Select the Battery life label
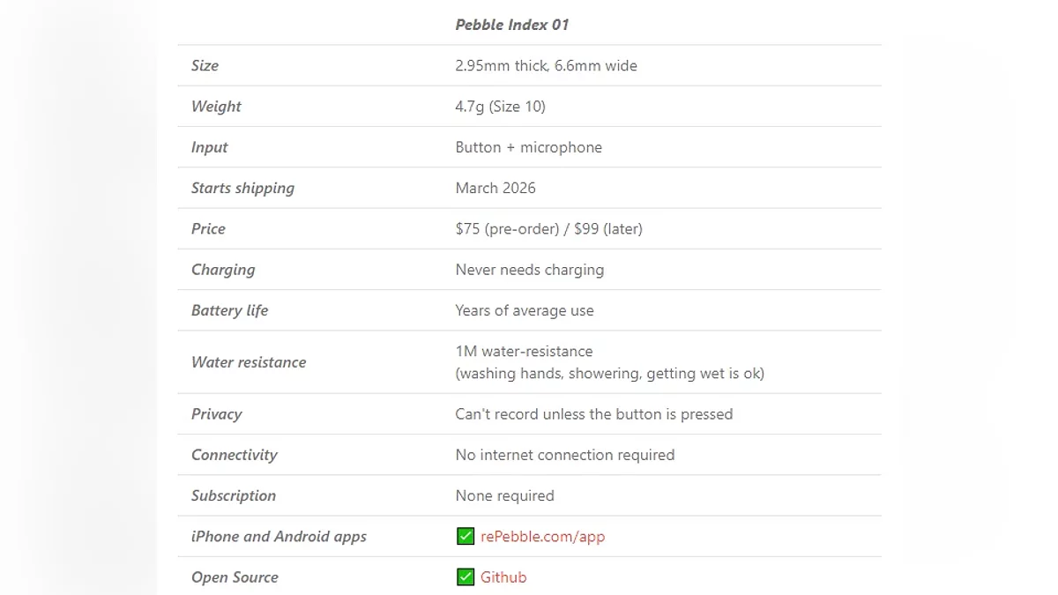 pyautogui.click(x=229, y=310)
